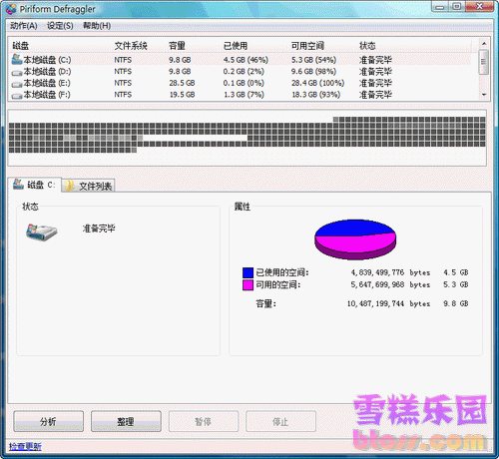Click the E: drive icon in list

point(17,84)
